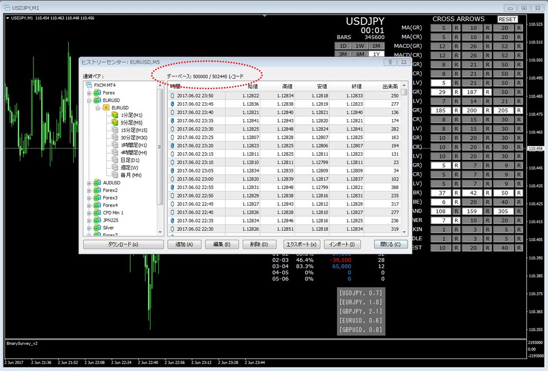Image resolution: width=548 pixels, height=371 pixels.
Task: Toggle the 1W period button on chart
Action: [x=360, y=46]
